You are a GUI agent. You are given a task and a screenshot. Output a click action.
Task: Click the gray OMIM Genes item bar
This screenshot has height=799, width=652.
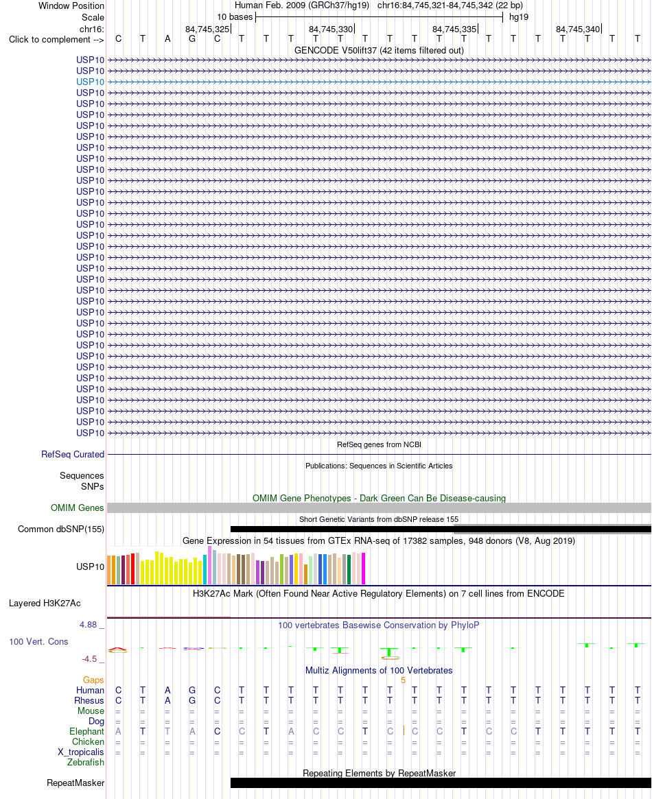(x=380, y=508)
